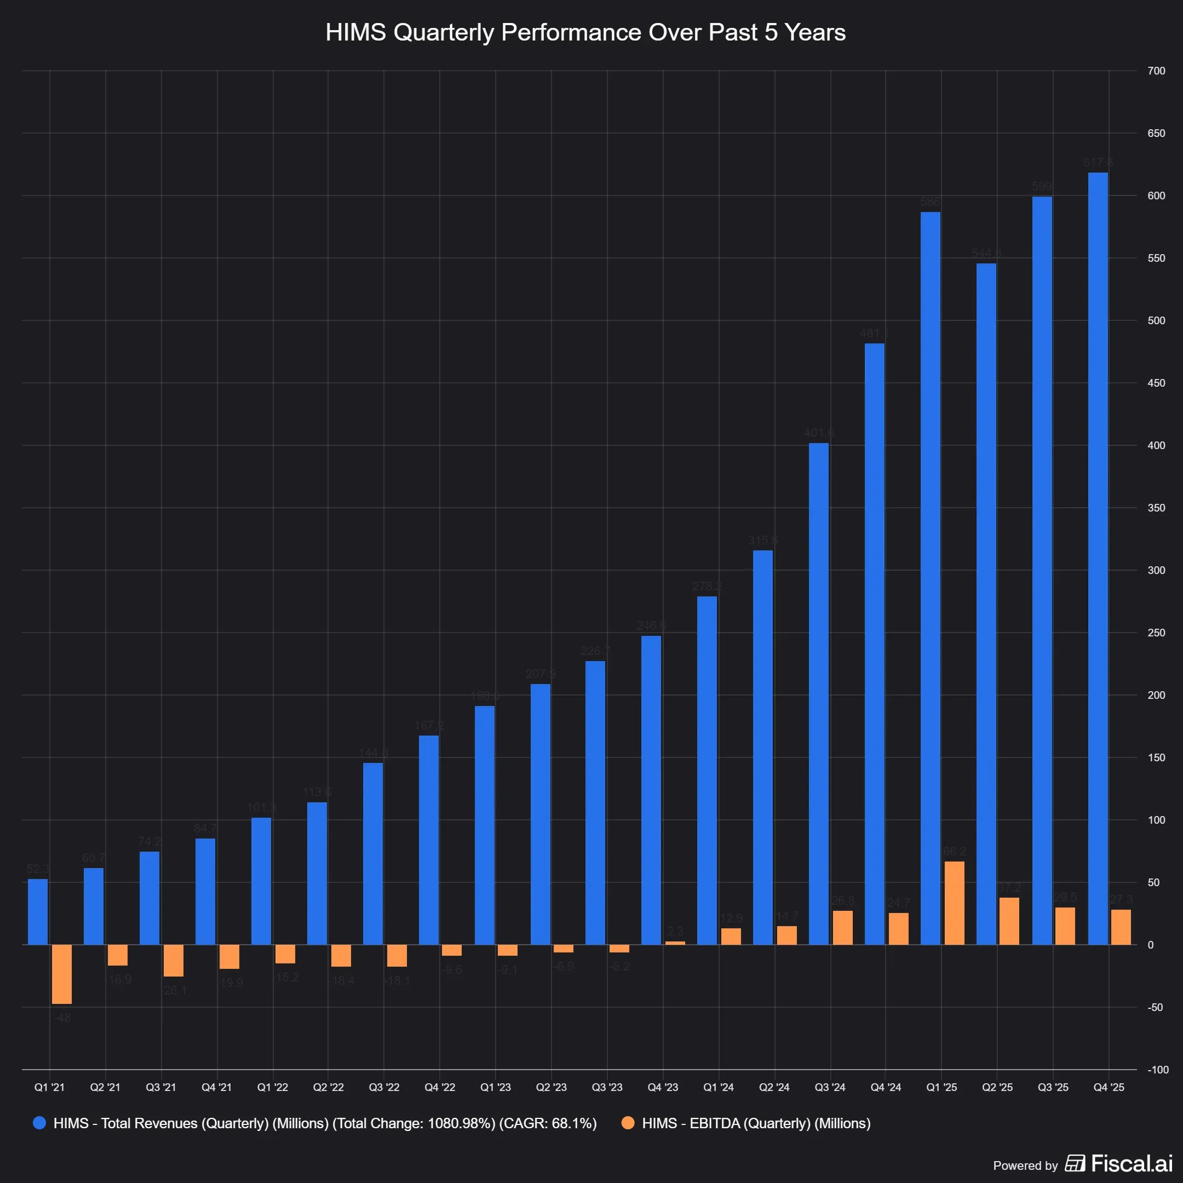Click the Q2 '23 x-axis label

551,1087
